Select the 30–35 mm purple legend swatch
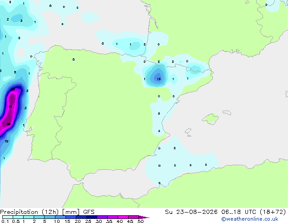 pos(102,217)
